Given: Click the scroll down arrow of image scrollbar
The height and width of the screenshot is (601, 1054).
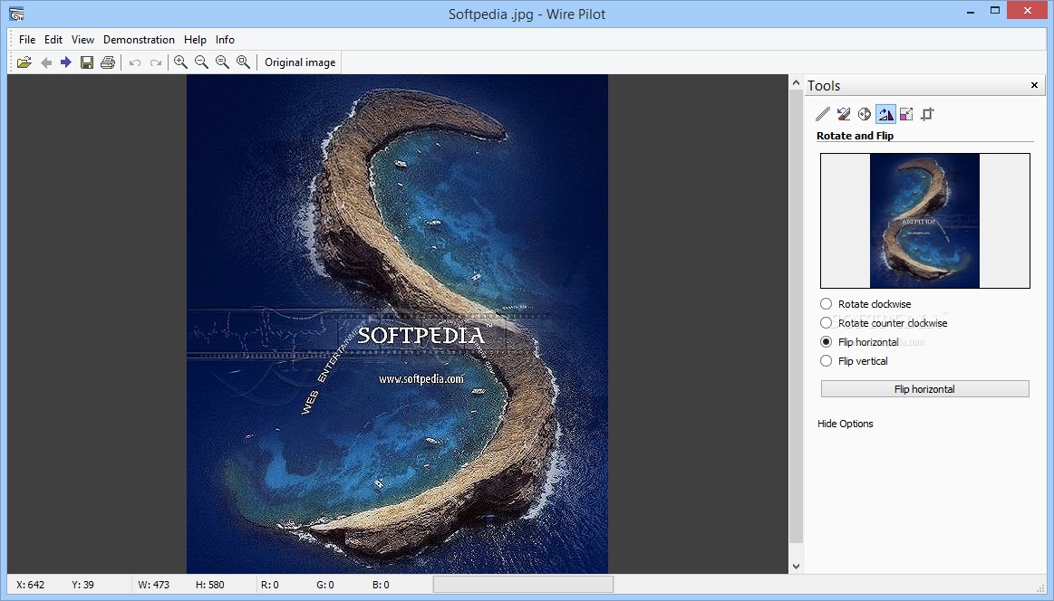Looking at the screenshot, I should (x=796, y=567).
